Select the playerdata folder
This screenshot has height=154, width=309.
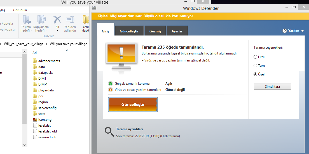click(x=46, y=90)
